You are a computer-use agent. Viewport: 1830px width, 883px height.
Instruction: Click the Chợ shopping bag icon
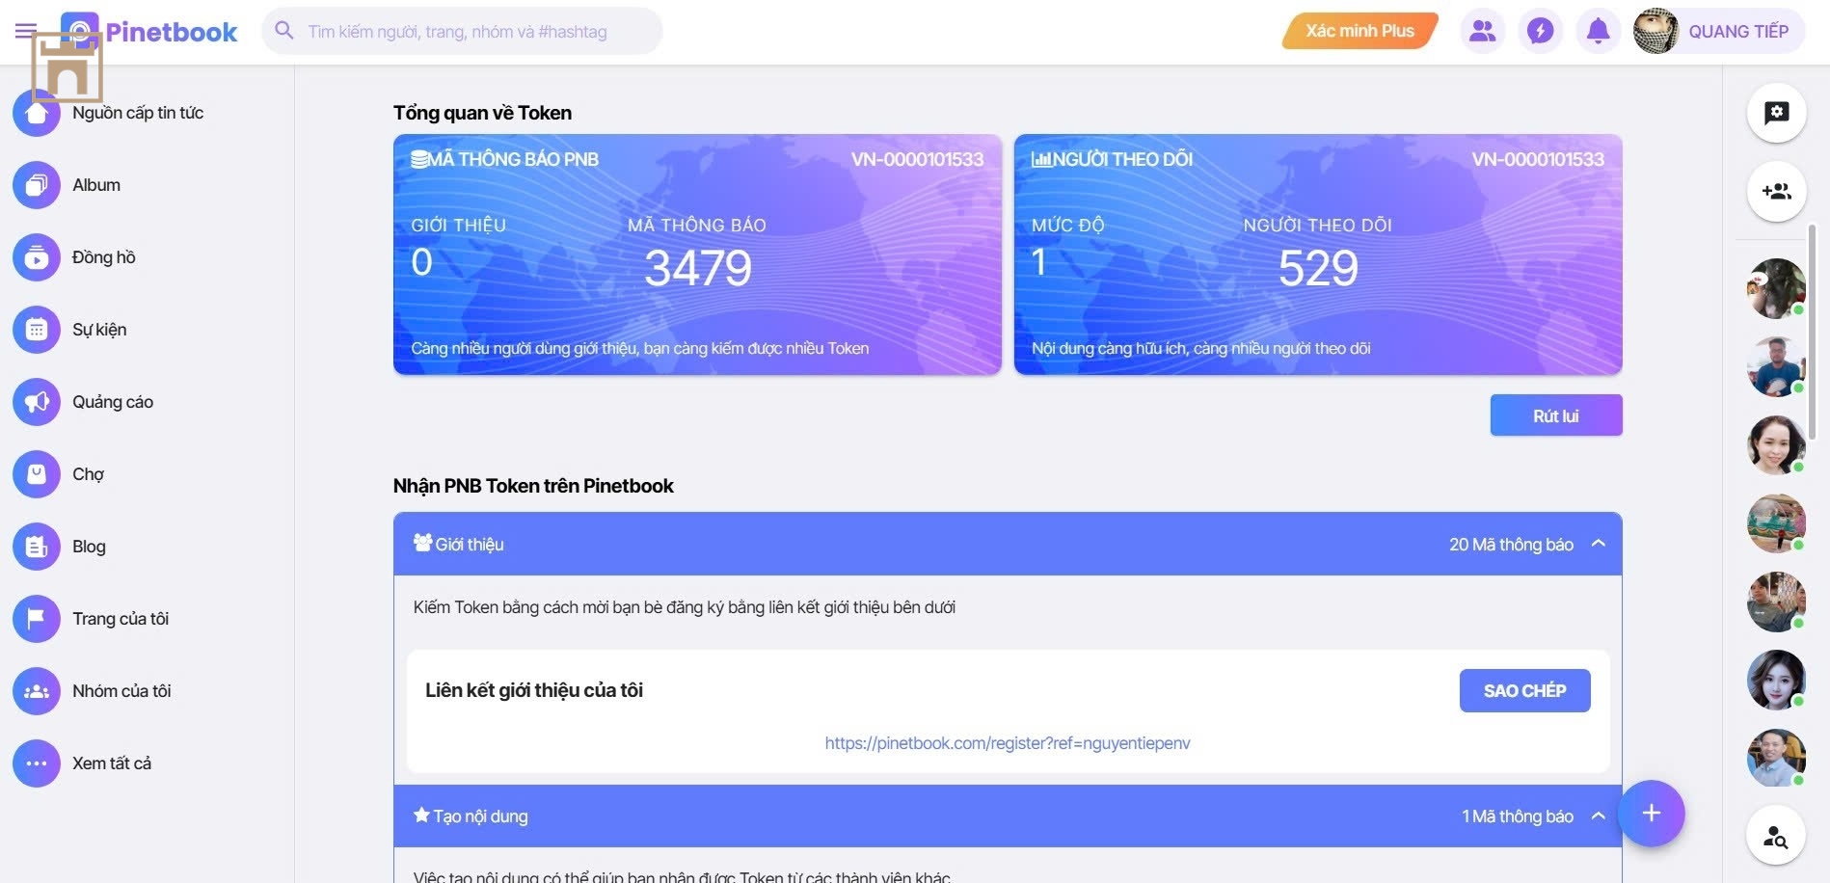pyautogui.click(x=37, y=474)
